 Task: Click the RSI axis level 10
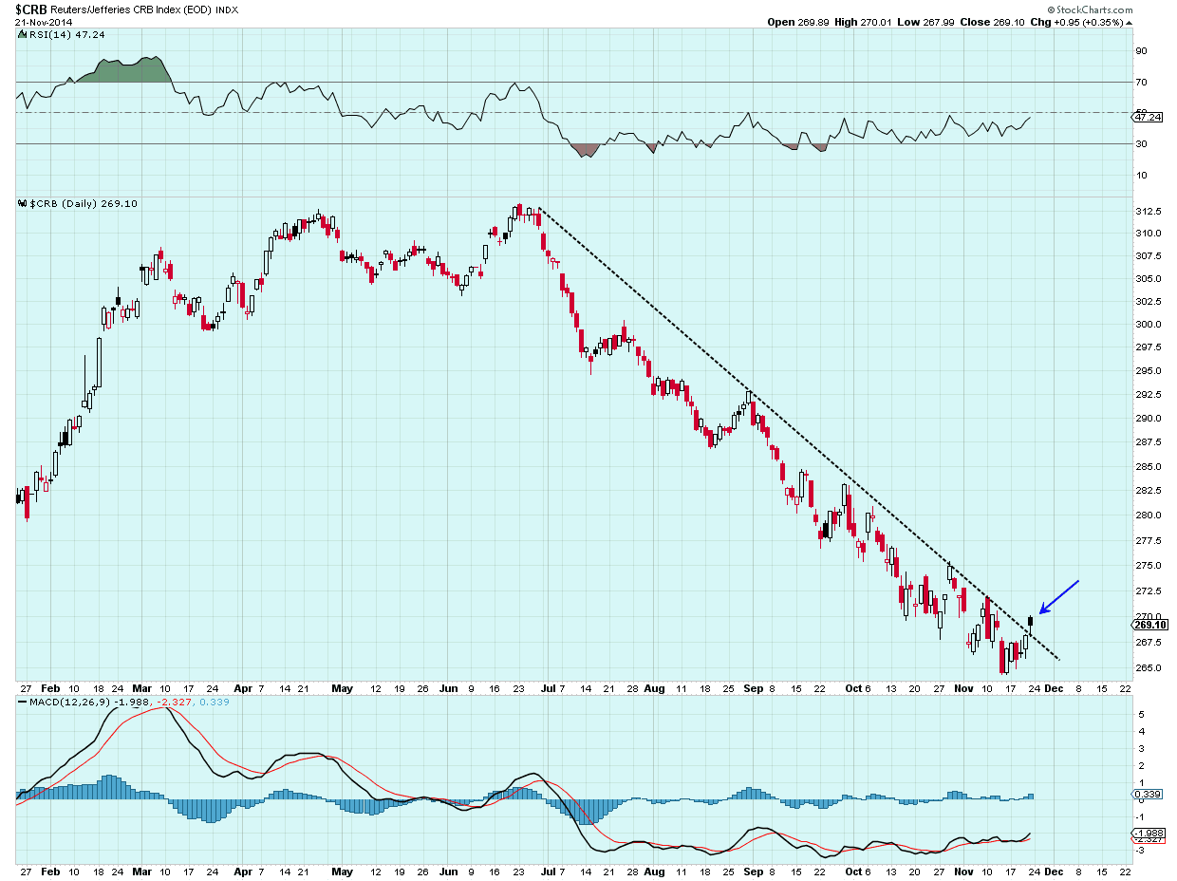pos(1141,176)
